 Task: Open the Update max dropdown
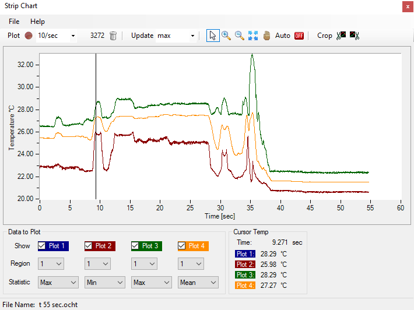coord(177,36)
